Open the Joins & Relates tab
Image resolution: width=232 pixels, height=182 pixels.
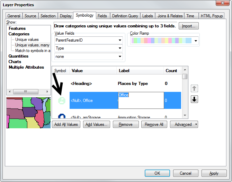click(x=170, y=16)
